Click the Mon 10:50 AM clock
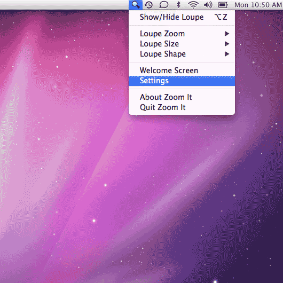Screen dimensions: 283x283 (x=258, y=5)
